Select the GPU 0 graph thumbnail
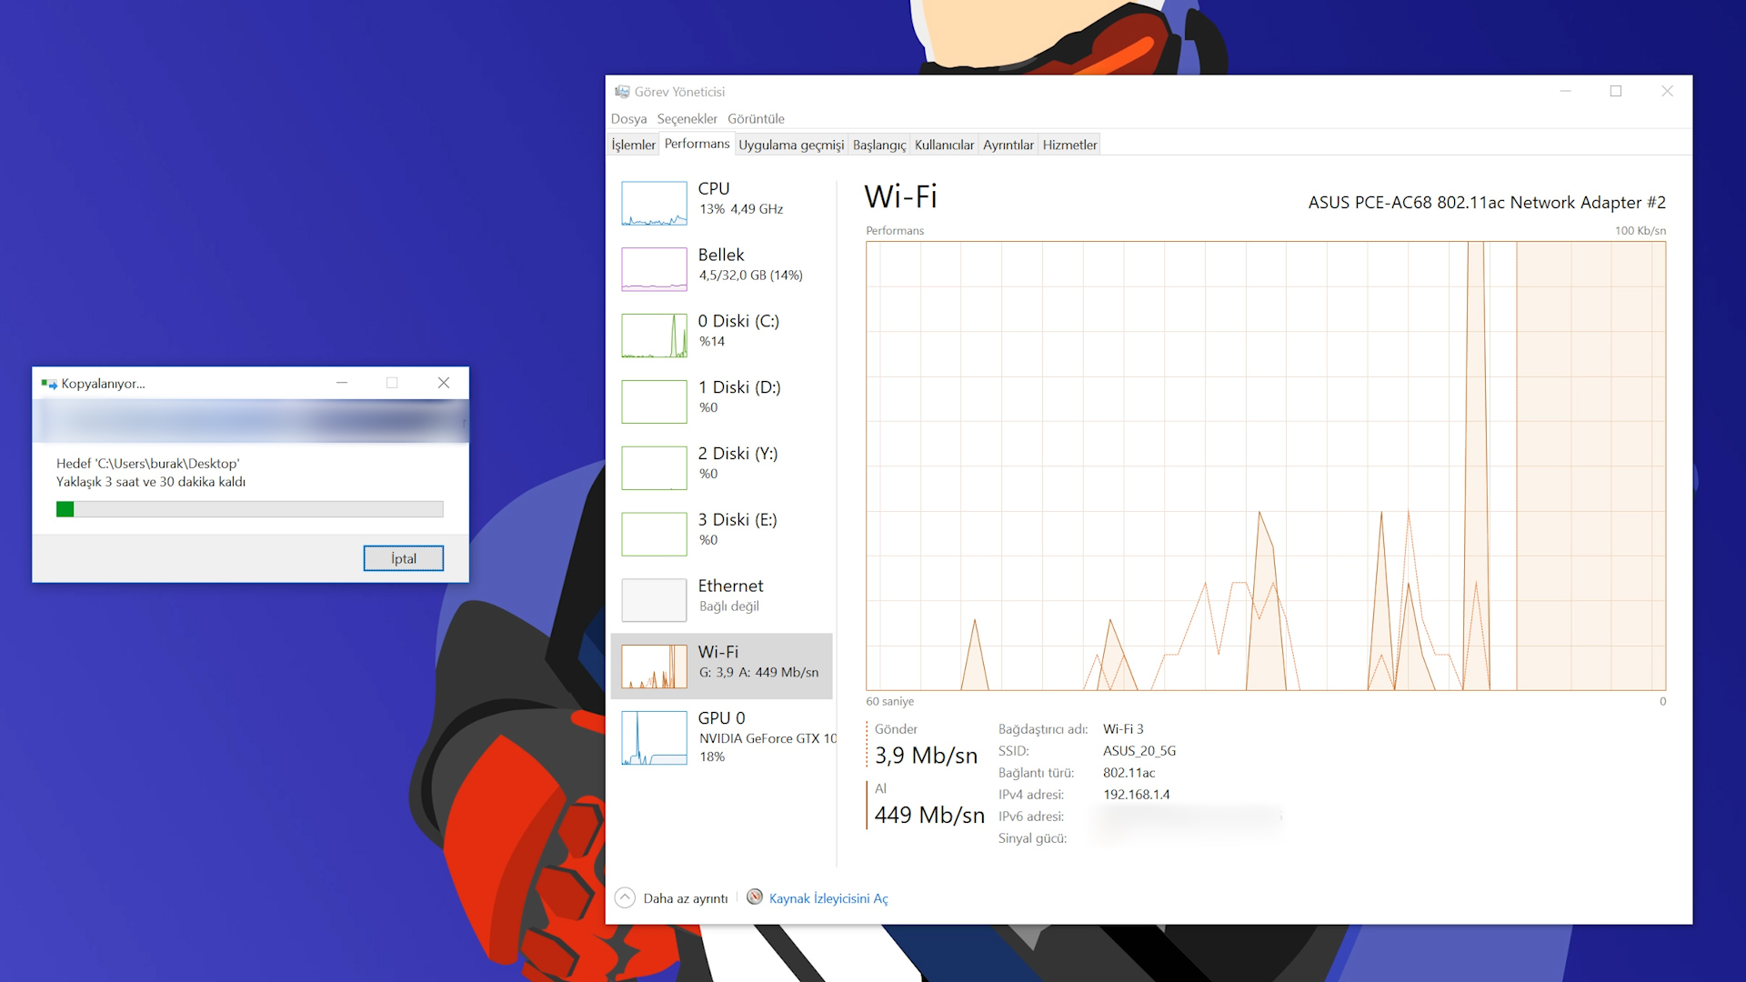1746x982 pixels. [x=654, y=737]
